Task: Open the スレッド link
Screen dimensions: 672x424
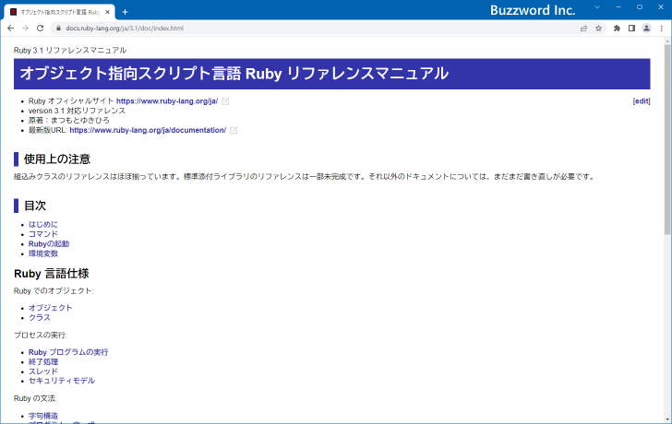Action: pos(42,371)
